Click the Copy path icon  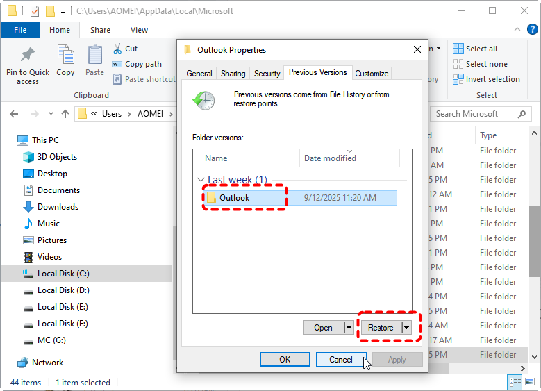tap(117, 64)
